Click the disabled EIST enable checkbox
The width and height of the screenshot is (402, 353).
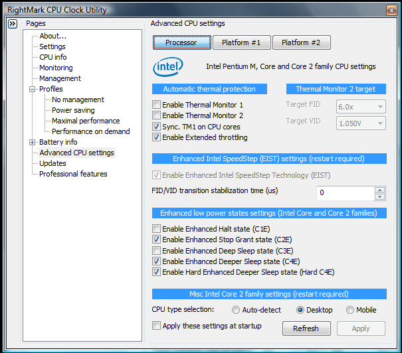156,175
